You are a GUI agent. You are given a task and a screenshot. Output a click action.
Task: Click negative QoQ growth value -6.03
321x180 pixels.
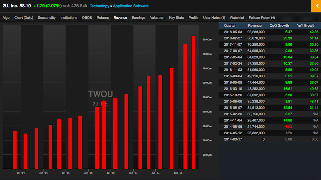point(288,127)
